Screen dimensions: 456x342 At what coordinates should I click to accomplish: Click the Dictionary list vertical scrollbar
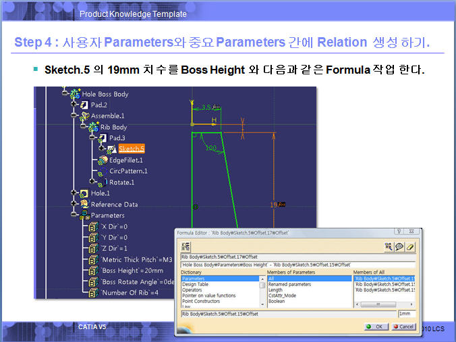[262, 291]
